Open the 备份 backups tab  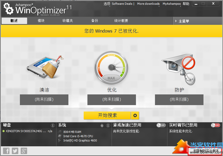(x=94, y=21)
